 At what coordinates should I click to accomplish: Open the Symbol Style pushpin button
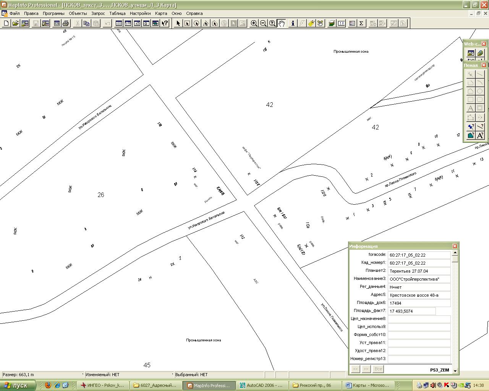(x=471, y=126)
